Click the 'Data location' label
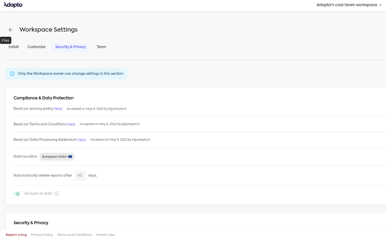The image size is (386, 241). tap(25, 156)
